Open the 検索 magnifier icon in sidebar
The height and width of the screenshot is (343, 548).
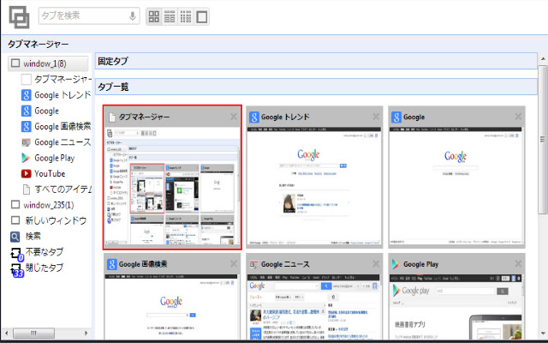point(15,237)
